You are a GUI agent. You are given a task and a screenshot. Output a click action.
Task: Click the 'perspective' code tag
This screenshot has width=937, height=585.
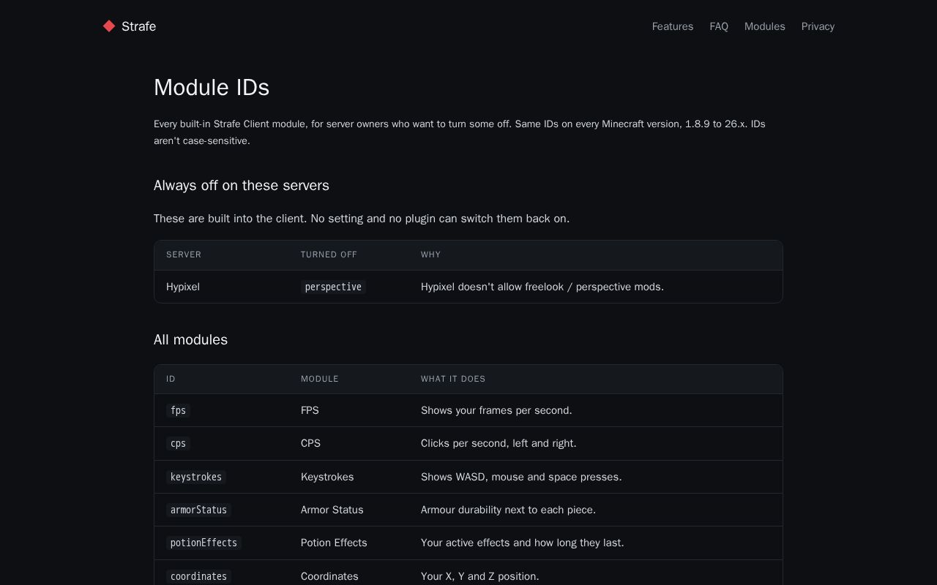(333, 287)
